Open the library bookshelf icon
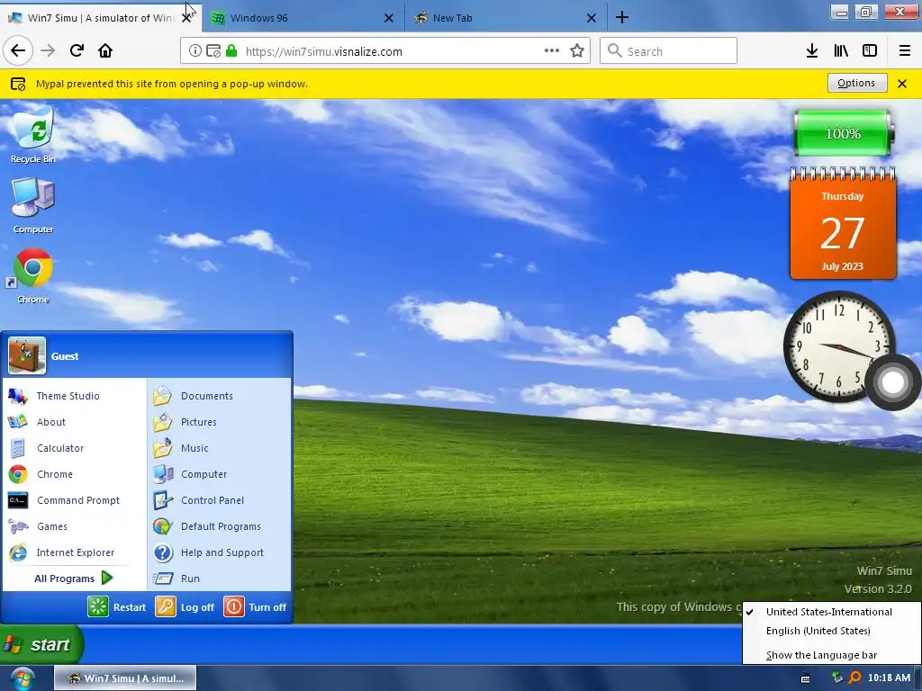This screenshot has height=691, width=922. (841, 51)
